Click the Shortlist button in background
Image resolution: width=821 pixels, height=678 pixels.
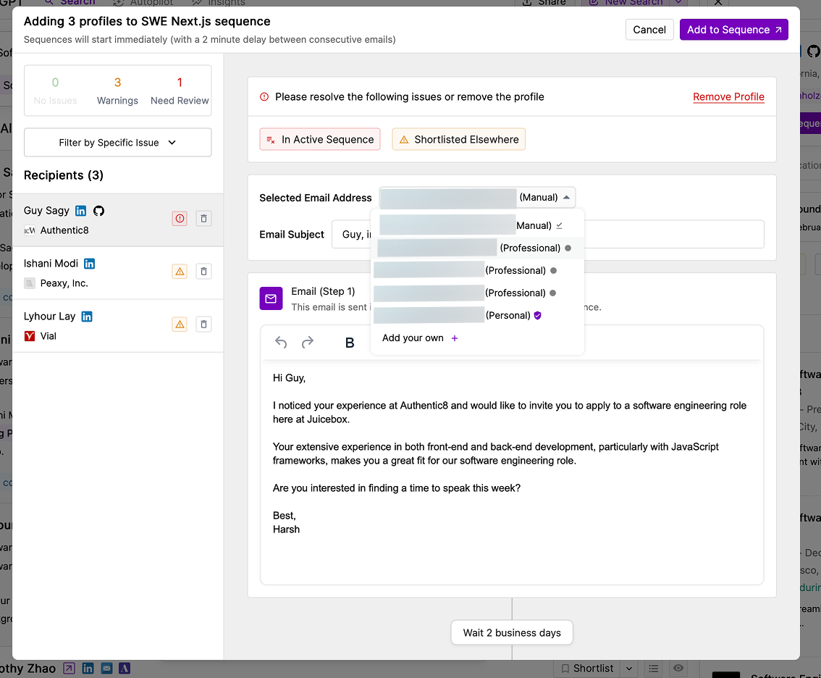pyautogui.click(x=587, y=668)
